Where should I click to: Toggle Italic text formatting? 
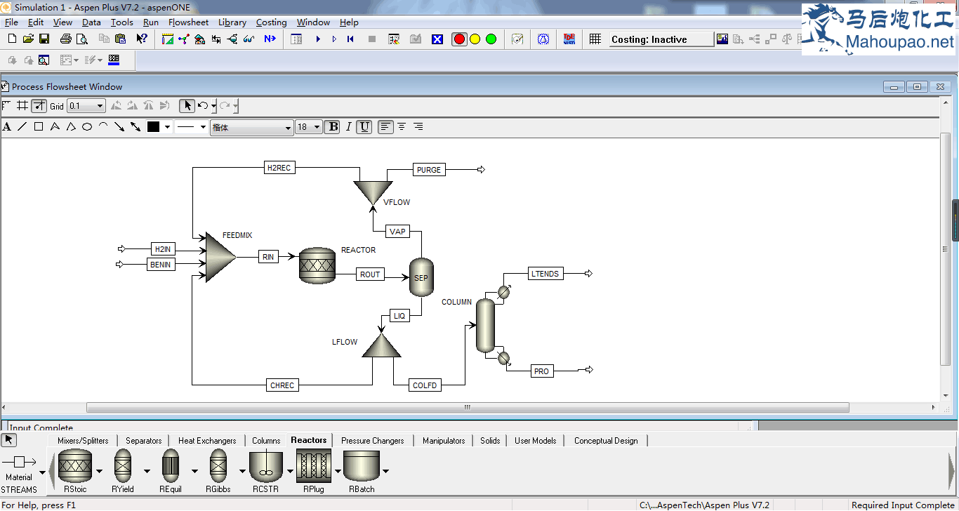click(x=348, y=127)
